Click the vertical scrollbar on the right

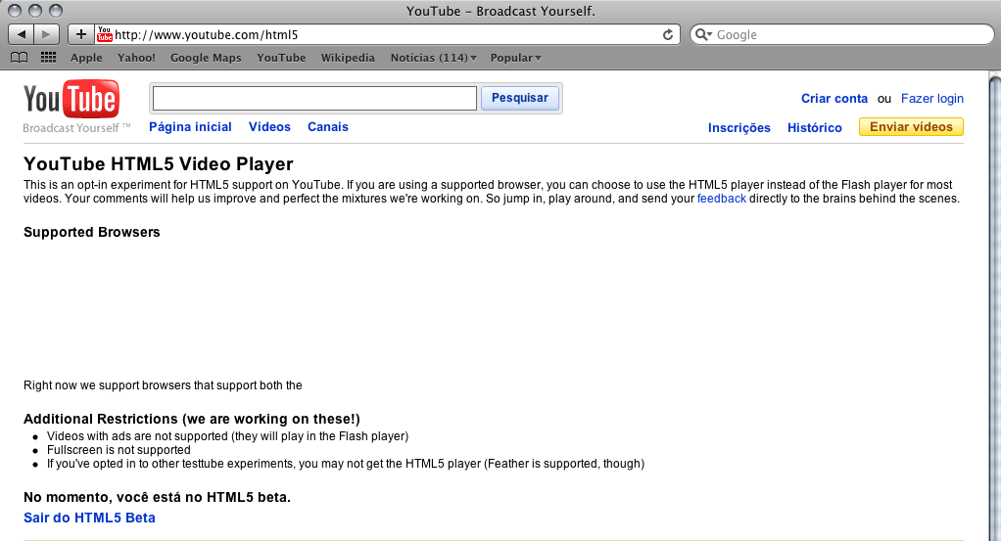[994, 306]
